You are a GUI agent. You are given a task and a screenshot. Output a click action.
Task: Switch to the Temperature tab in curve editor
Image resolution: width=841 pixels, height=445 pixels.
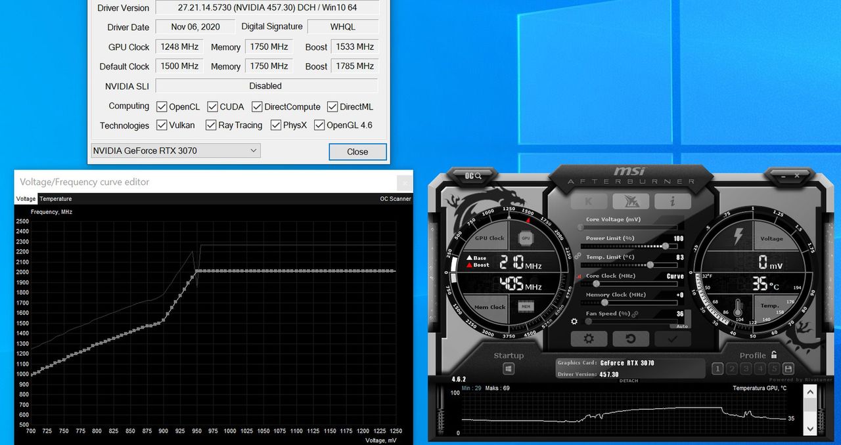pos(56,198)
